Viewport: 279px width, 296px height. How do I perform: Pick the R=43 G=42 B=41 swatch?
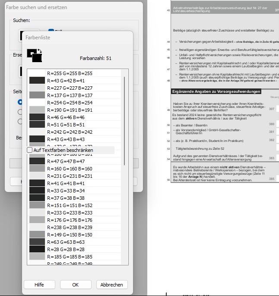coord(37,80)
